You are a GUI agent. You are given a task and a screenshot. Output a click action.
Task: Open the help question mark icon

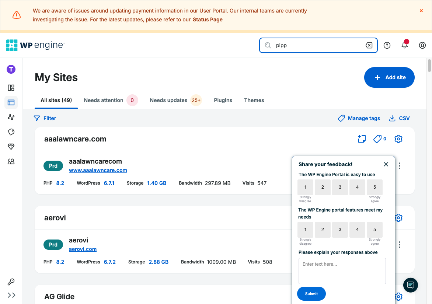pyautogui.click(x=387, y=45)
